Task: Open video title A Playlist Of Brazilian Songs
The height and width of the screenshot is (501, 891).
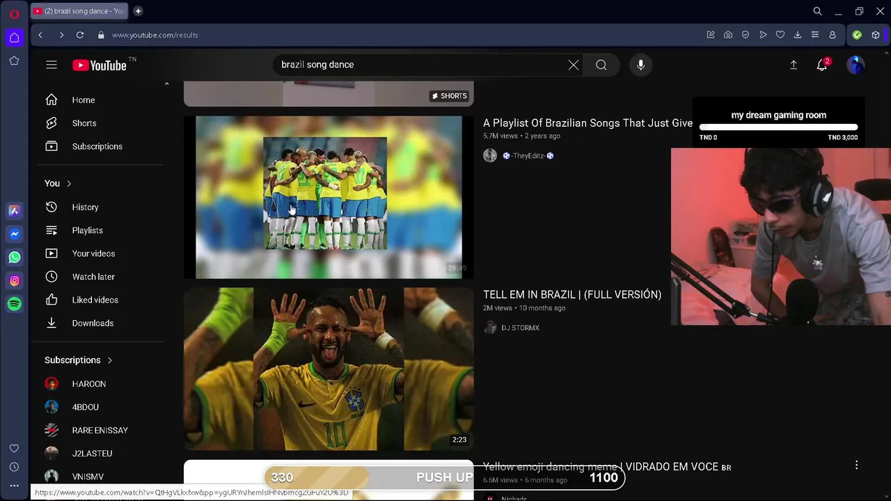Action: pos(588,123)
